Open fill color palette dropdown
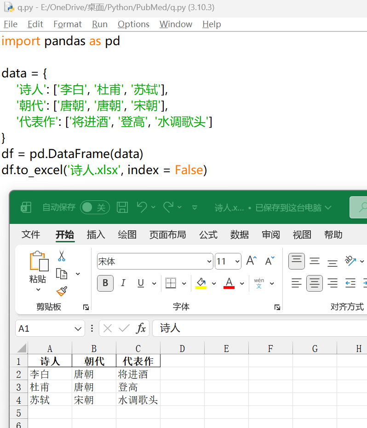This screenshot has width=367, height=428. pos(214,283)
